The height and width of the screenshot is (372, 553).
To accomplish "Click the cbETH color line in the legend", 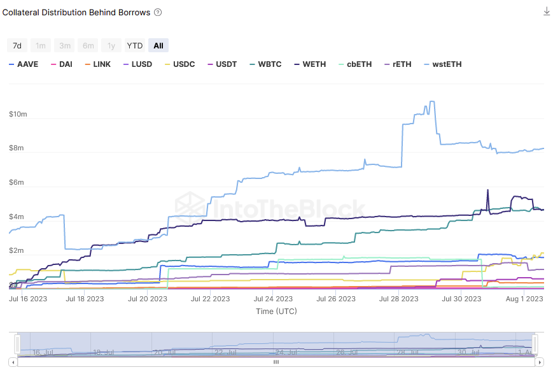I will 340,64.
